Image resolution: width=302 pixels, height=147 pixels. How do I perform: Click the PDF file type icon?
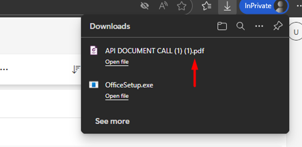tap(94, 51)
